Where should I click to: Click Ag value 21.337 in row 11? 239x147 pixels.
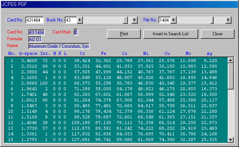[x=209, y=117]
